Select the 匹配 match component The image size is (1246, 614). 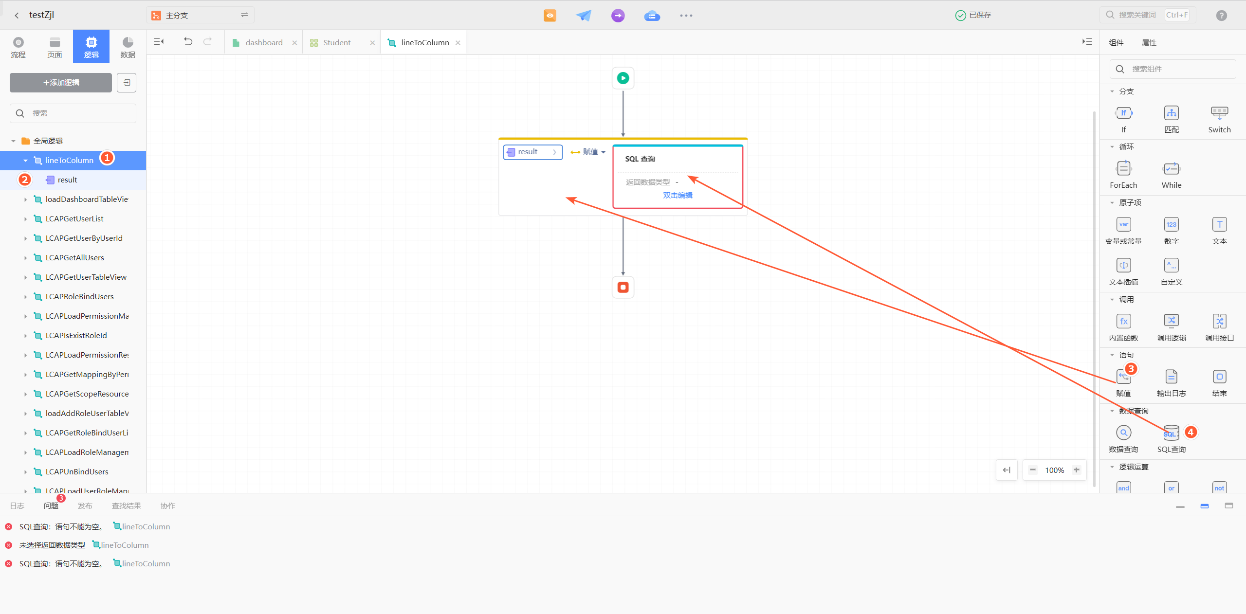point(1172,119)
